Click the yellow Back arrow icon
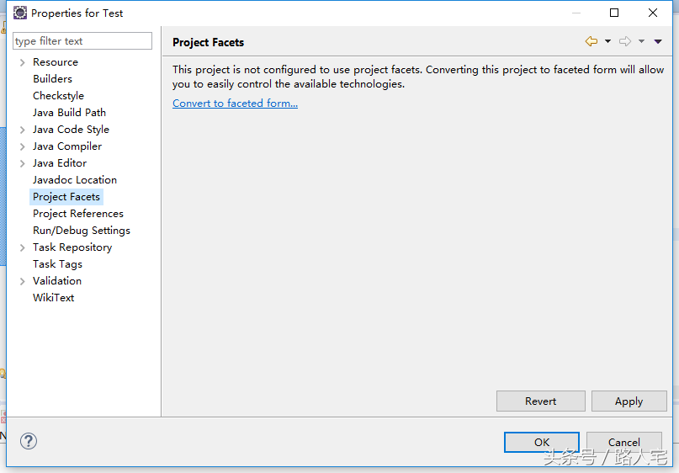 (591, 41)
